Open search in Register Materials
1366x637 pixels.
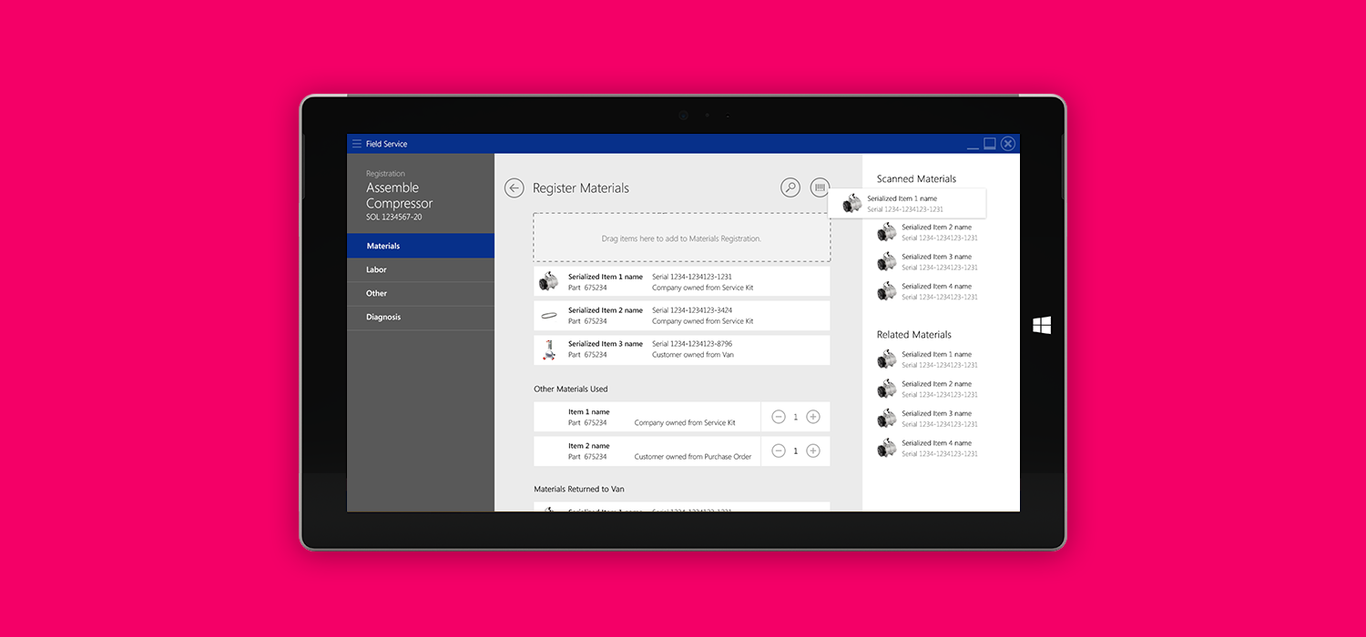tap(790, 187)
